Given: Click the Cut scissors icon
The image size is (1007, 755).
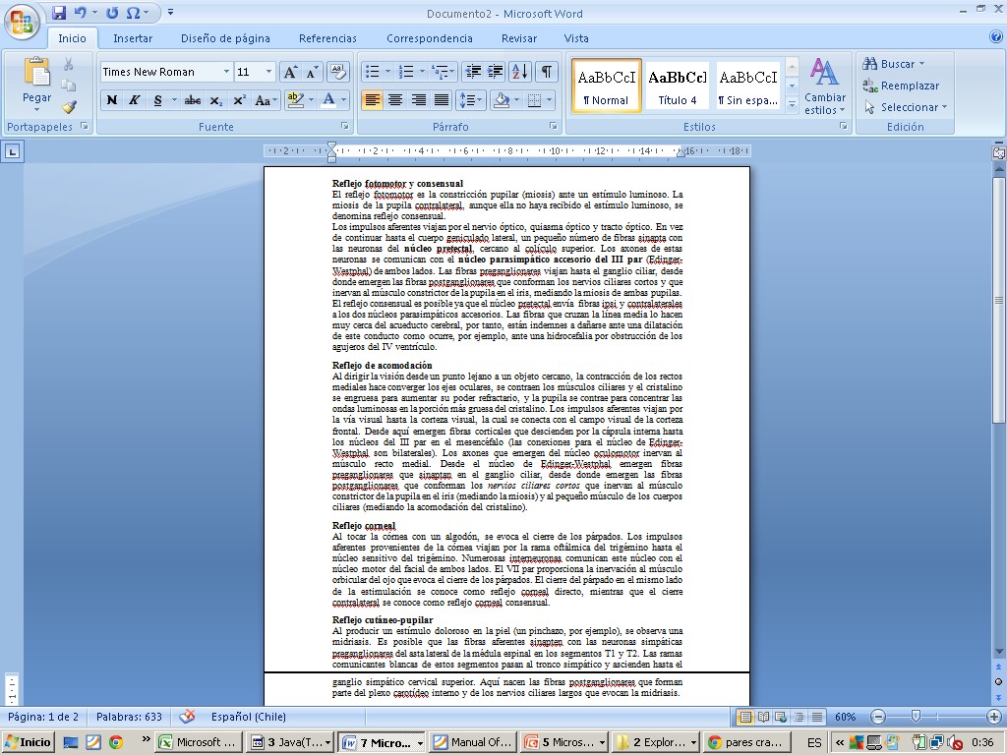Looking at the screenshot, I should (69, 64).
